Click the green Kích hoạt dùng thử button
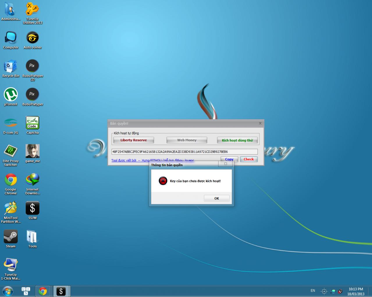The width and height of the screenshot is (372, 297). click(x=237, y=140)
